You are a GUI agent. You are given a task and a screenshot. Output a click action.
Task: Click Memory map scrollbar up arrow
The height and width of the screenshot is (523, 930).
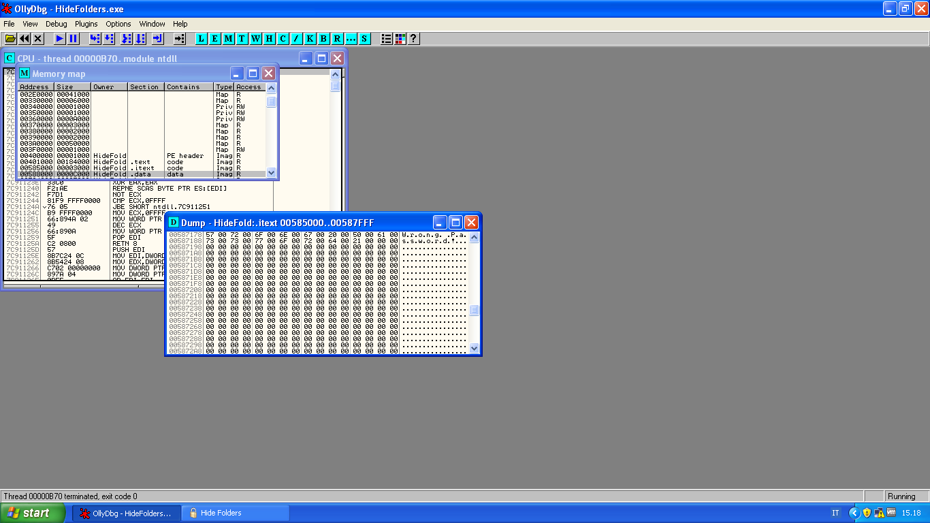271,88
